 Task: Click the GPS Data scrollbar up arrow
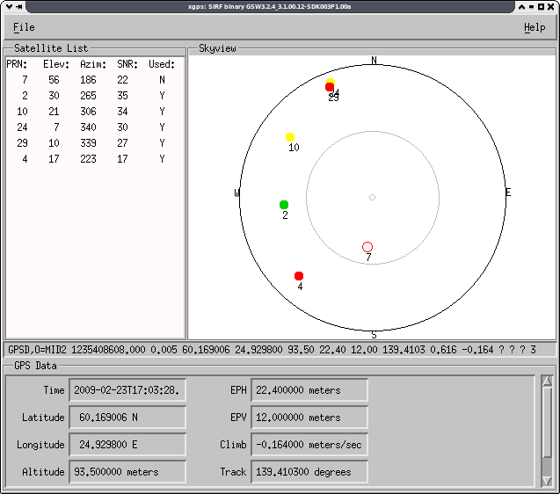pos(547,381)
